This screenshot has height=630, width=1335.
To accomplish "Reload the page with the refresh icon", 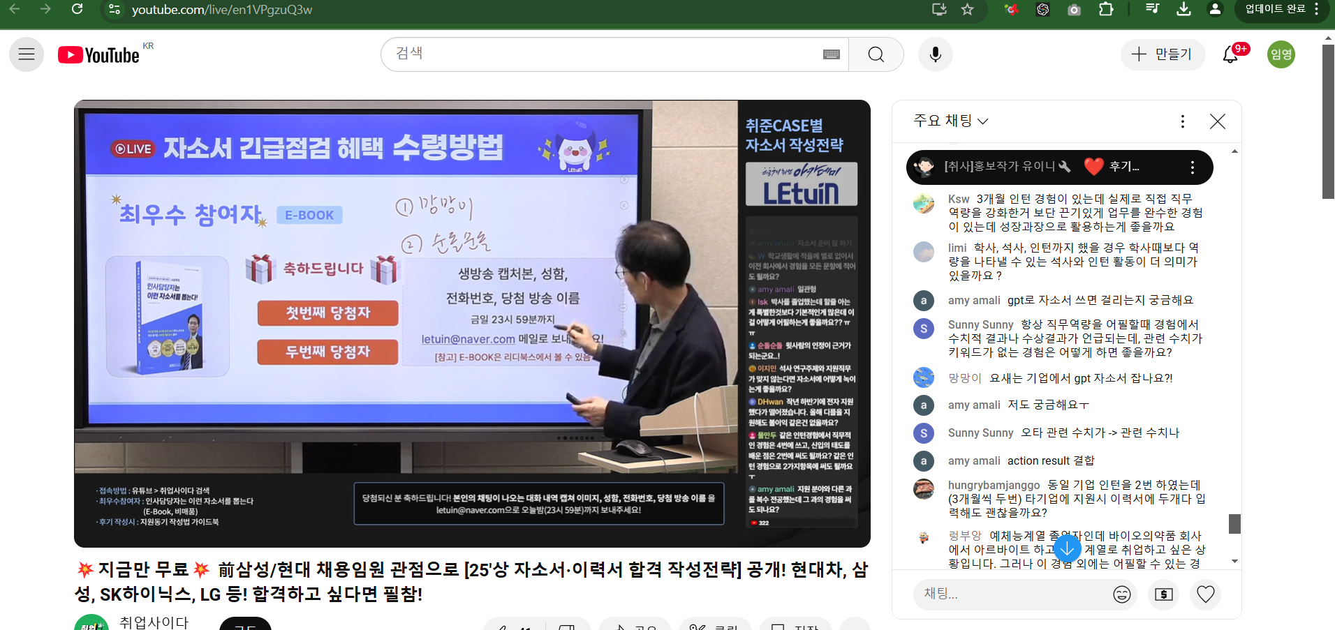I will pyautogui.click(x=77, y=9).
